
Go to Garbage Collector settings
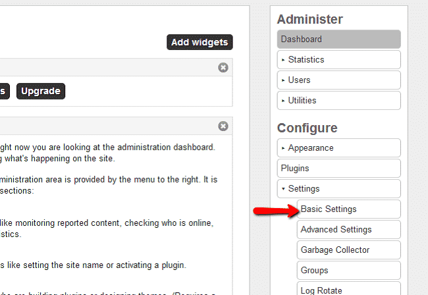tap(348, 250)
